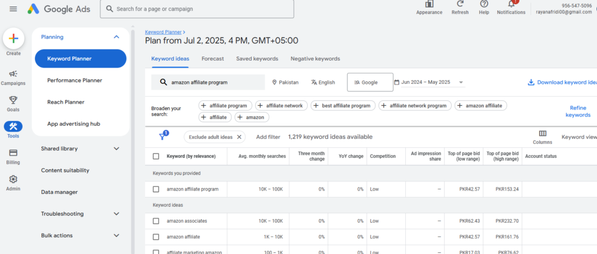Tick the amazon affiliate program checkbox
The height and width of the screenshot is (254, 597).
coord(156,189)
